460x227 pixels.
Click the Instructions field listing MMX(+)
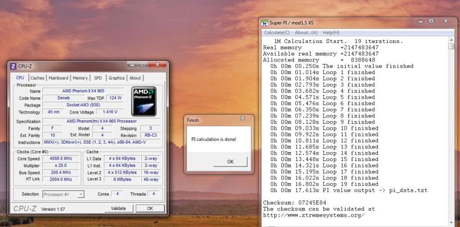coord(102,142)
